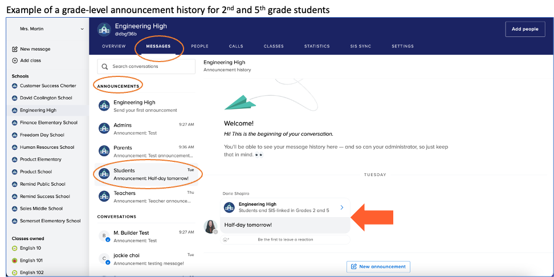The image size is (554, 277).
Task: Click Dorie Shapiro's avatar next to message
Action: pyautogui.click(x=210, y=226)
